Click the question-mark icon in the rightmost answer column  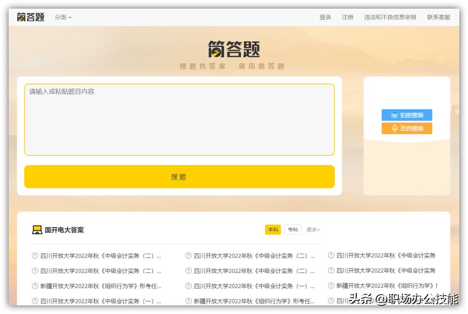click(331, 255)
